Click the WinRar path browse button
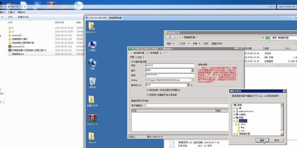This screenshot has height=148, width=297. [x=193, y=80]
